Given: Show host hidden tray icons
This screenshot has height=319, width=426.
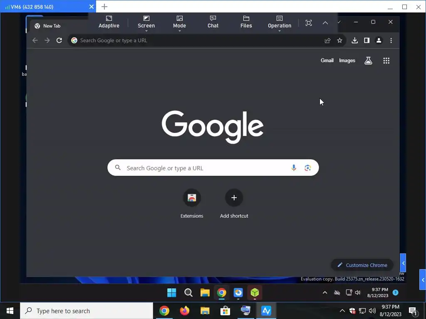Looking at the screenshot, I should 342,311.
